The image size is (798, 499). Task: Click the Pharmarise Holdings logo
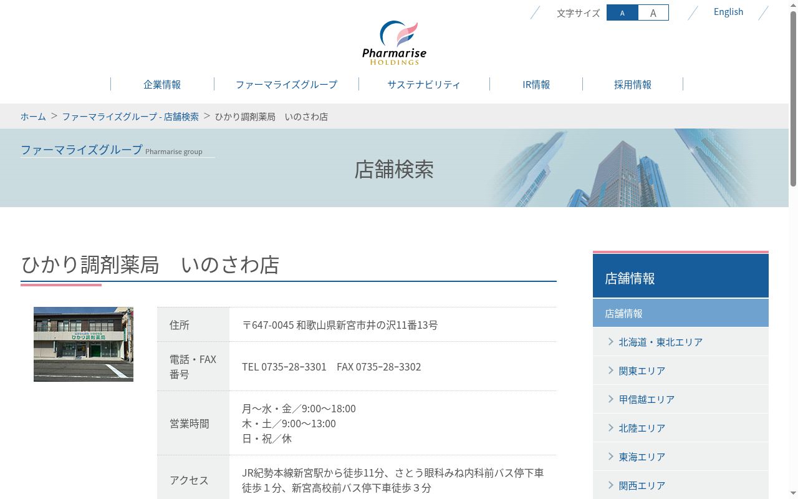click(x=394, y=43)
